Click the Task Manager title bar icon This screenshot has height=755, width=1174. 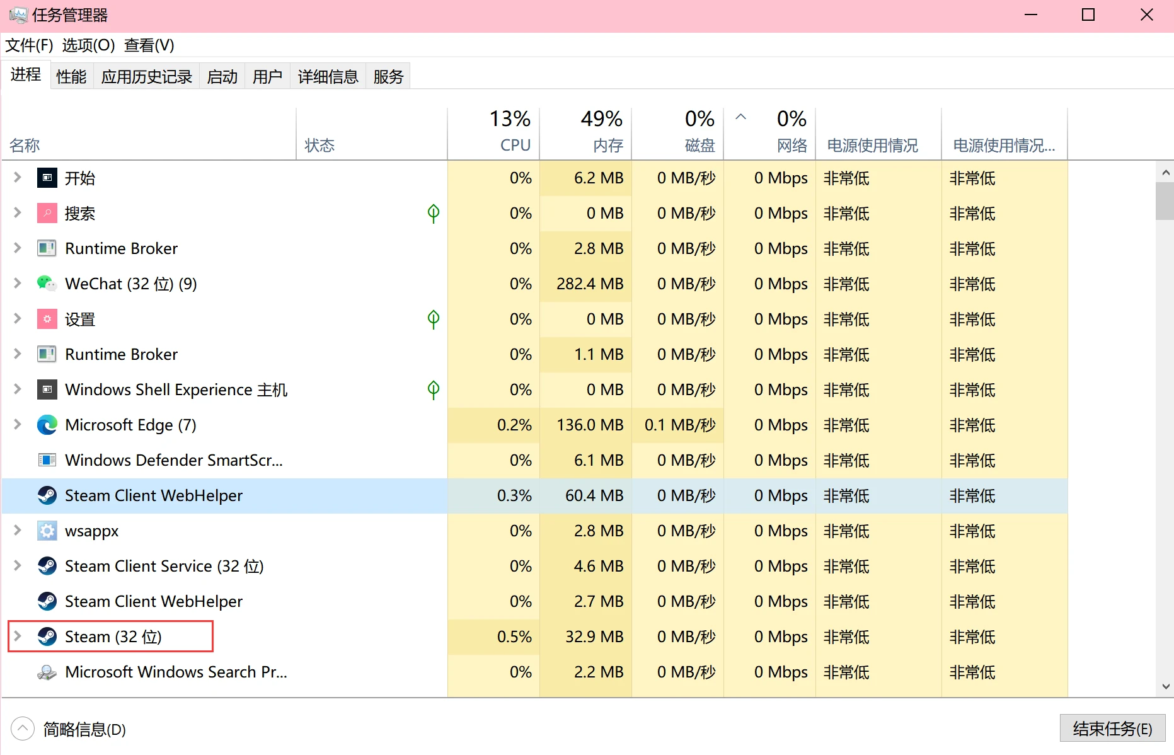18,15
